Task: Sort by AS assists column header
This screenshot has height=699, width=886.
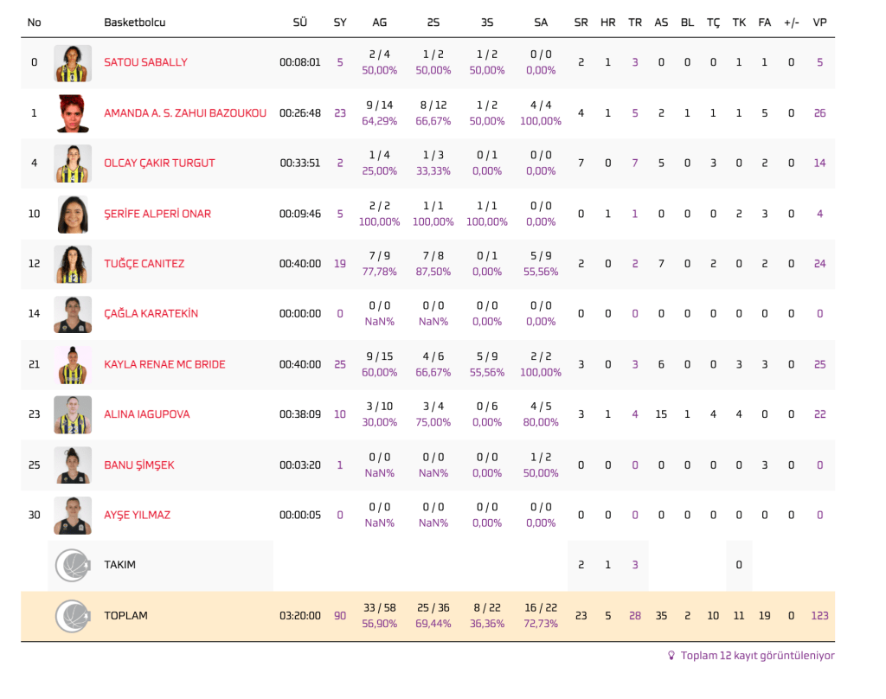Action: coord(661,22)
